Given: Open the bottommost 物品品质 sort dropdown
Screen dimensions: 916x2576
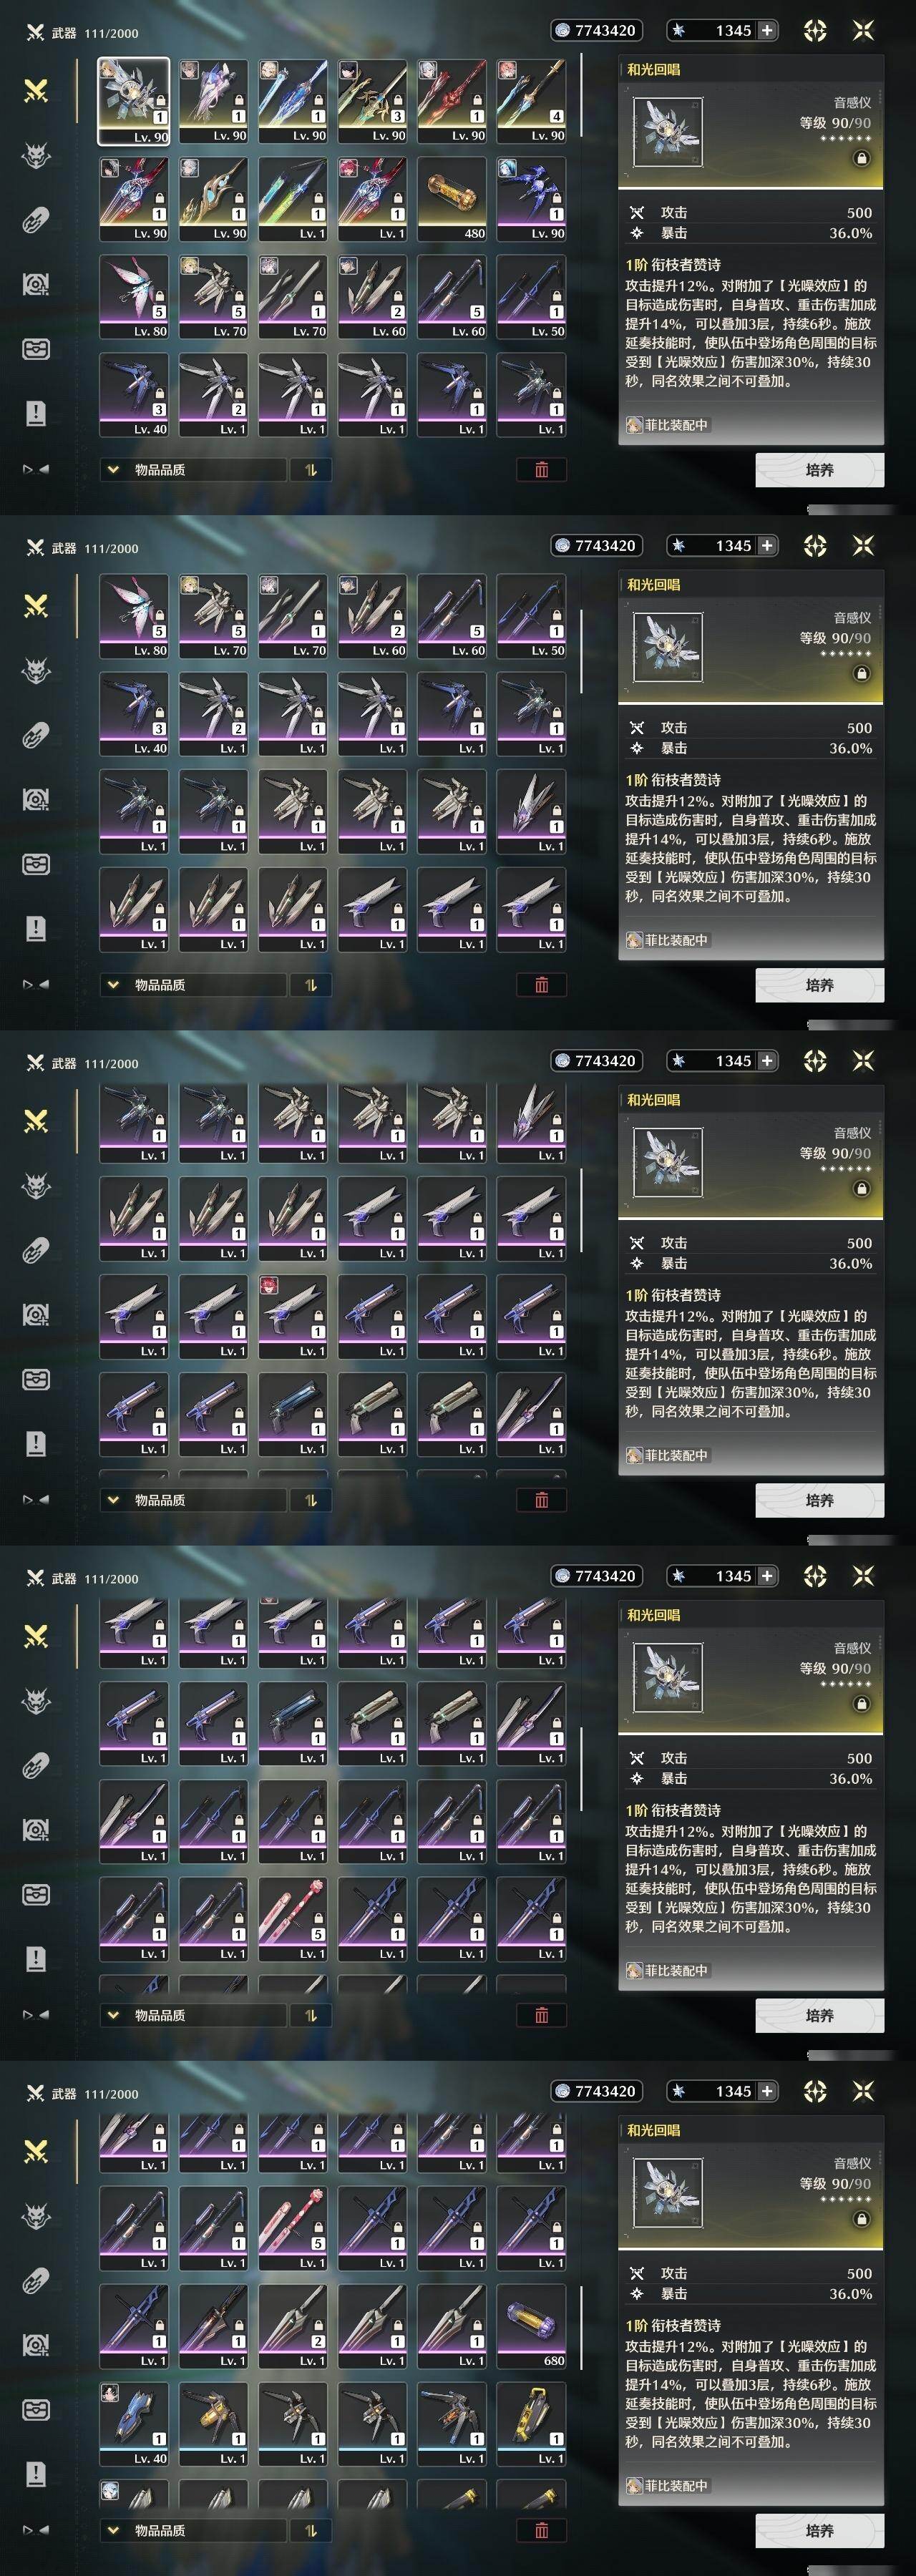Looking at the screenshot, I should (x=193, y=2530).
